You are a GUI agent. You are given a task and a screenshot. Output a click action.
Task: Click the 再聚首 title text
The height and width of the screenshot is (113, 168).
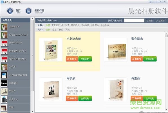coord(136,78)
